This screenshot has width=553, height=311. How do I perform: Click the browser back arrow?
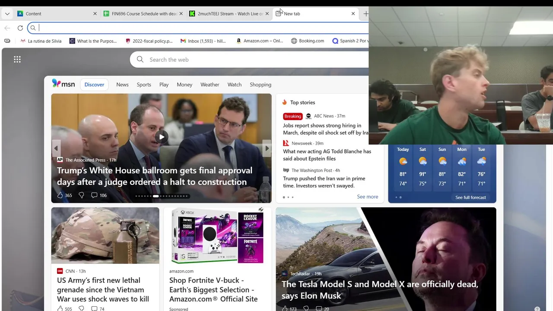point(7,28)
